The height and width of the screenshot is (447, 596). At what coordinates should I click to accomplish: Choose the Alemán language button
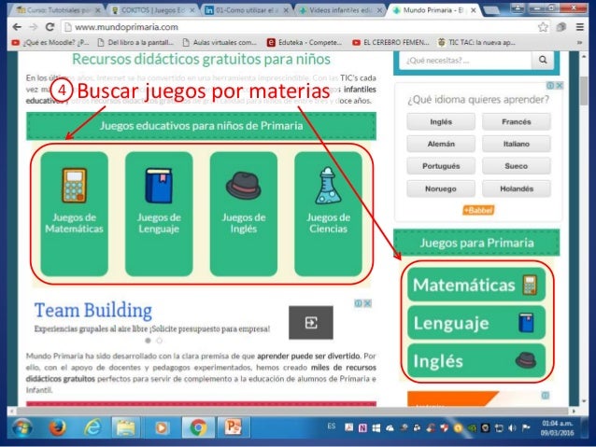(441, 144)
